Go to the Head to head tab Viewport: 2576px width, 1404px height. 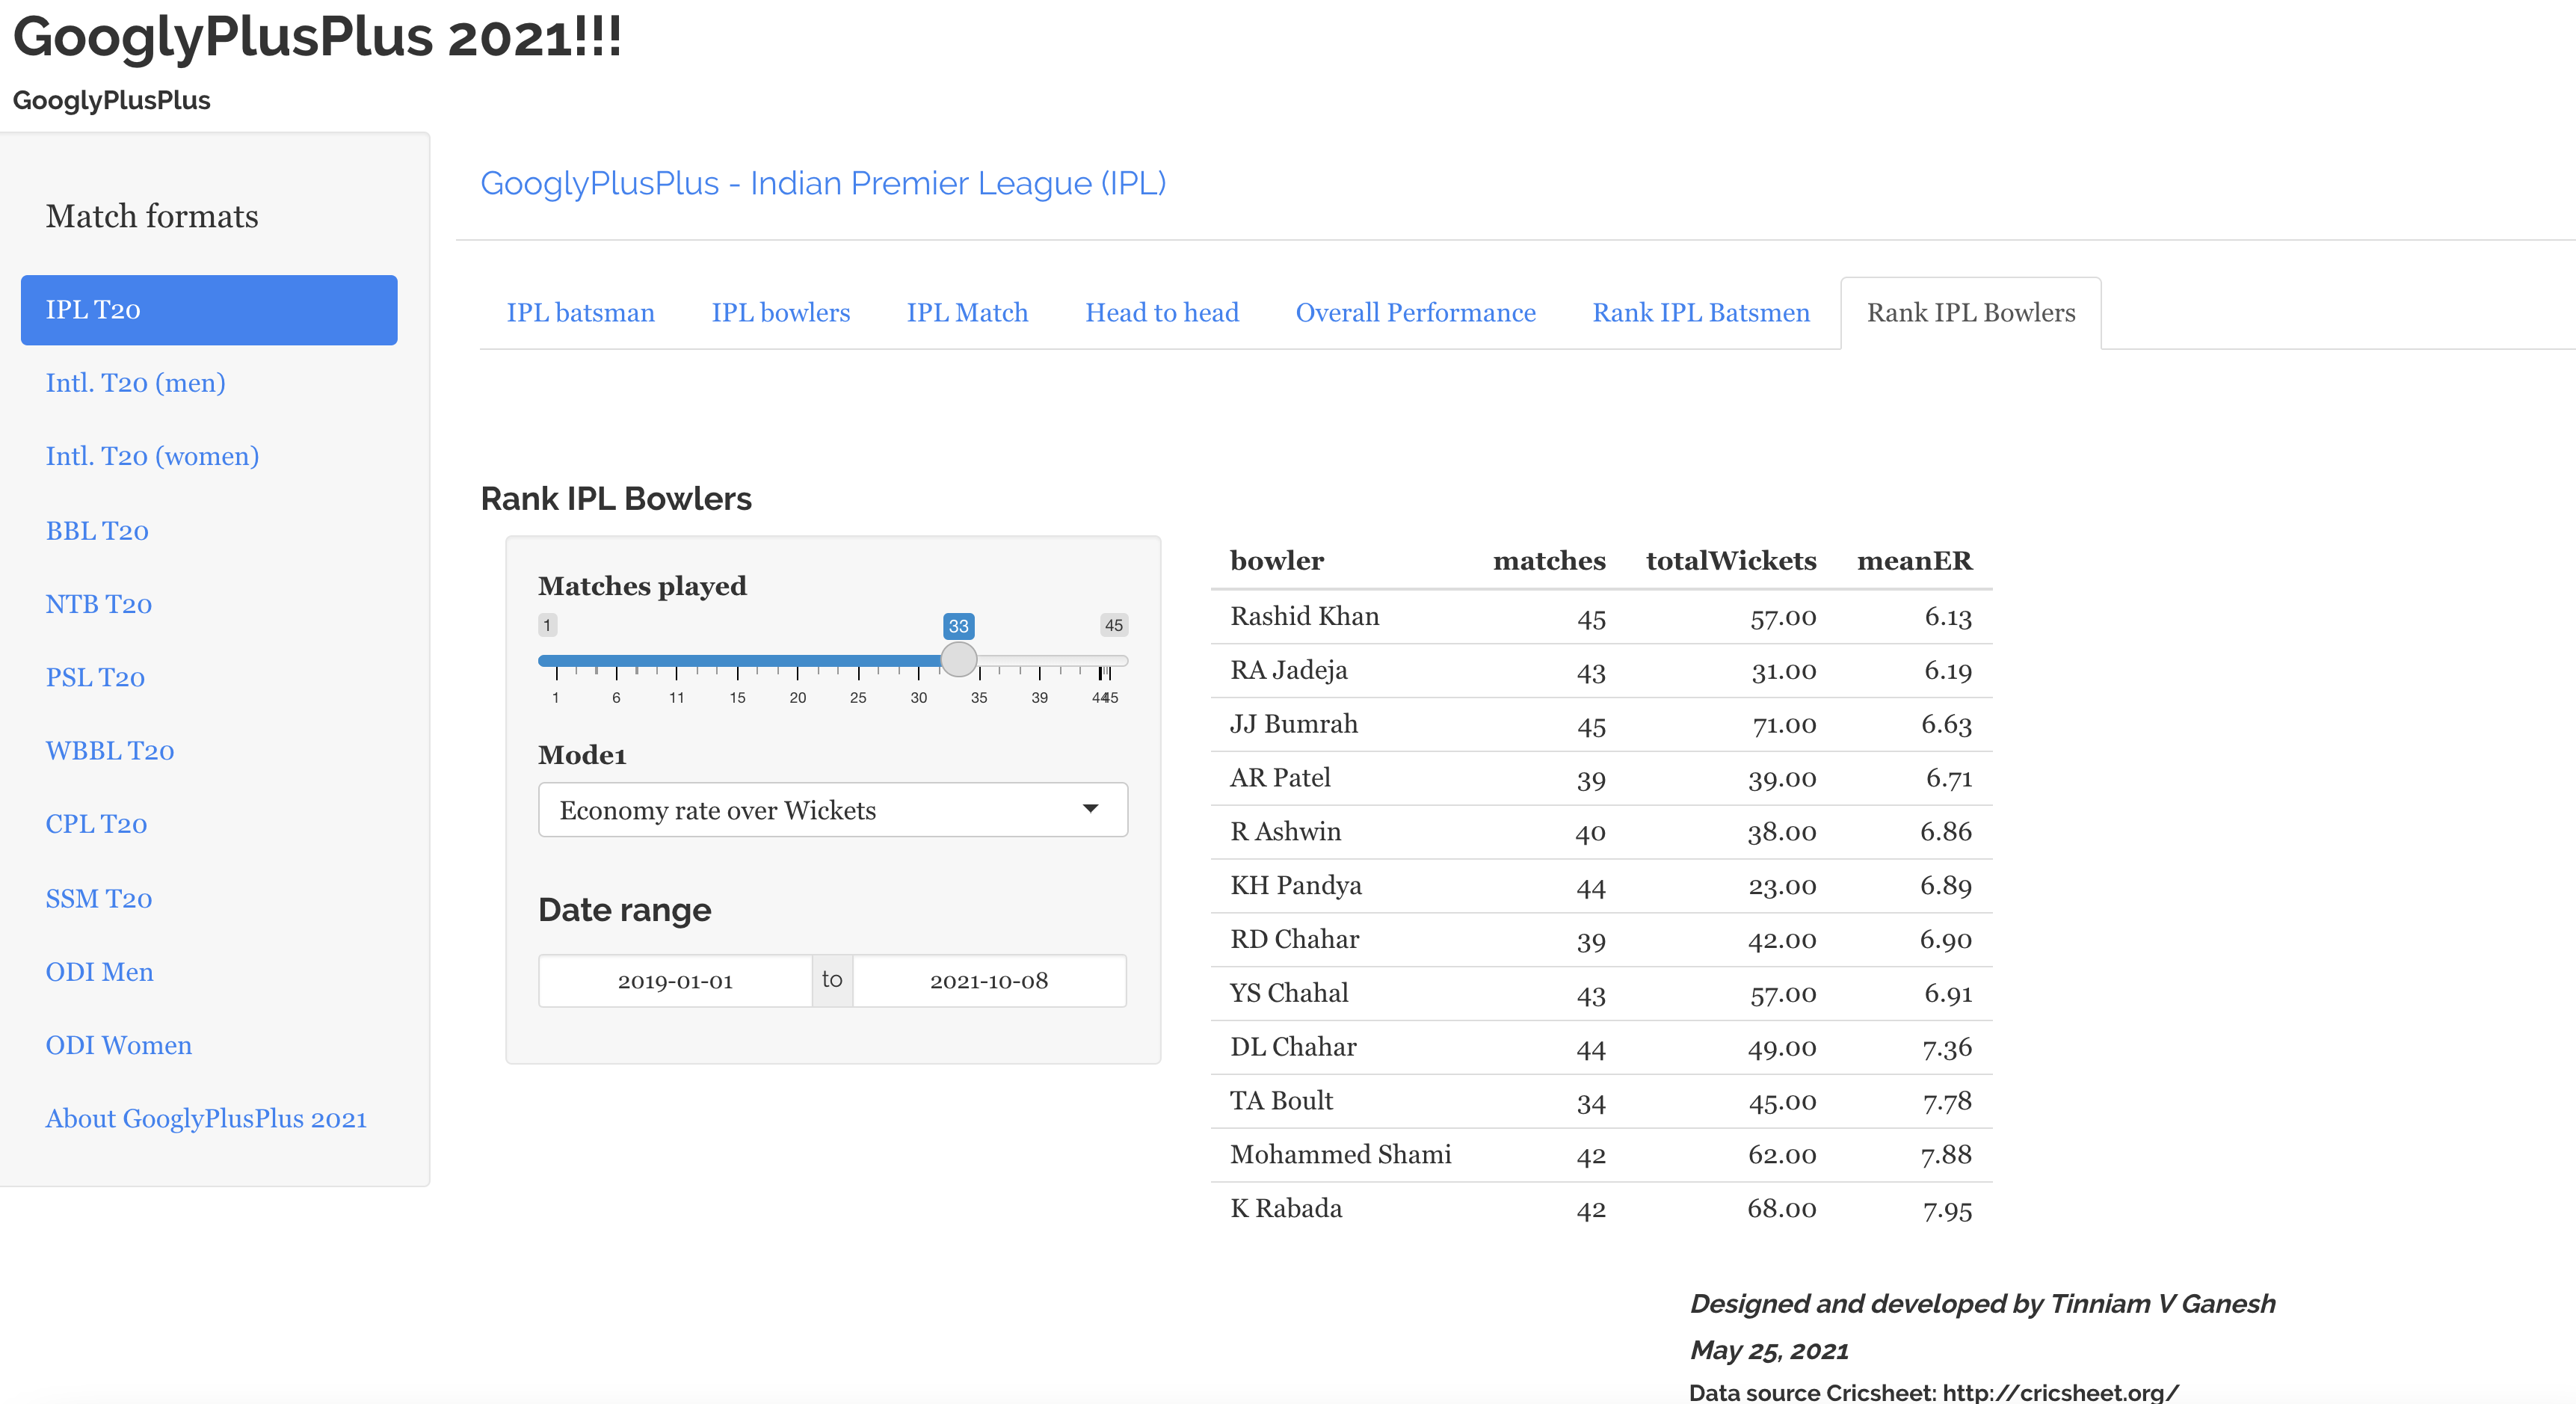pos(1161,313)
